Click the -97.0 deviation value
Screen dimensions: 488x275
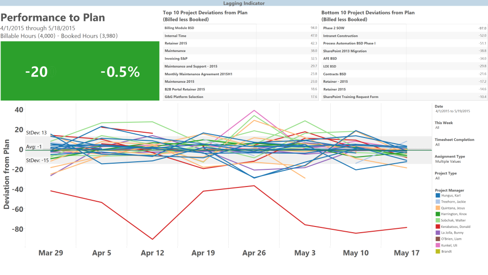(482, 28)
